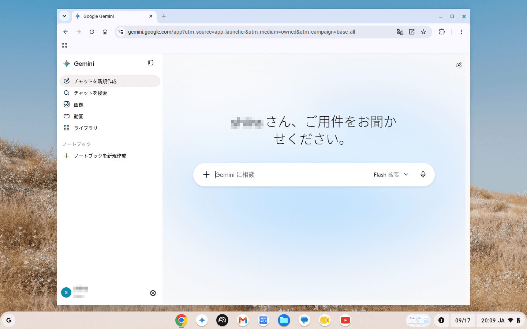This screenshot has width=527, height=329.
Task: Go to the browser home page
Action: click(x=105, y=32)
